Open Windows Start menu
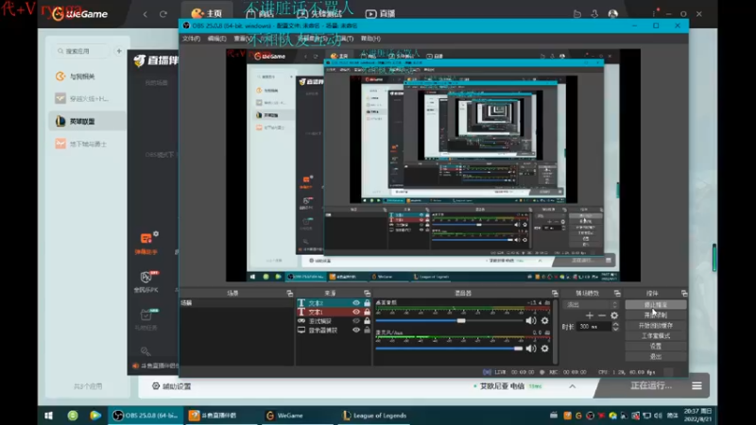 pos(49,416)
